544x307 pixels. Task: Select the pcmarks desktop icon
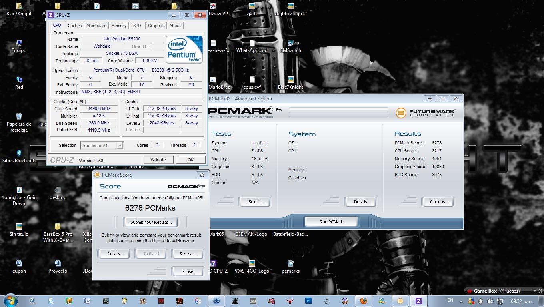click(x=290, y=267)
